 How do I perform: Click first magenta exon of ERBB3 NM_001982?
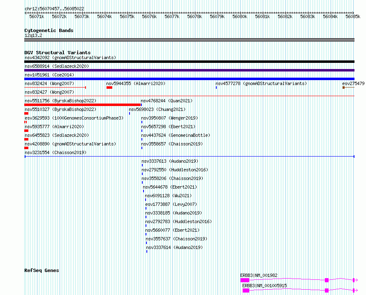[245, 280]
